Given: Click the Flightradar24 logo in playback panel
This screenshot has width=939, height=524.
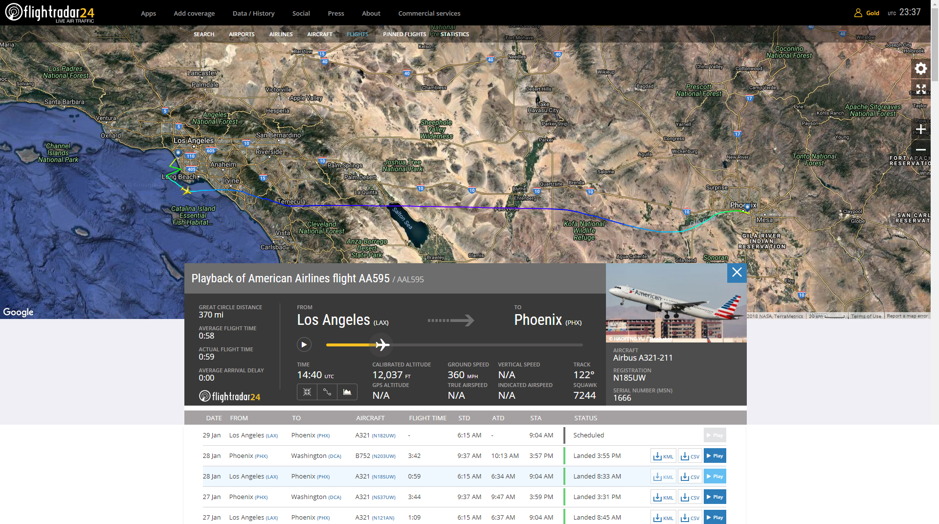Looking at the screenshot, I should point(229,396).
